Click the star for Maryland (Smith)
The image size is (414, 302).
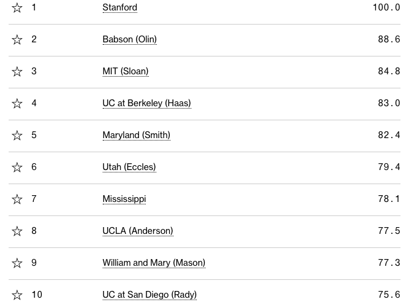click(17, 136)
